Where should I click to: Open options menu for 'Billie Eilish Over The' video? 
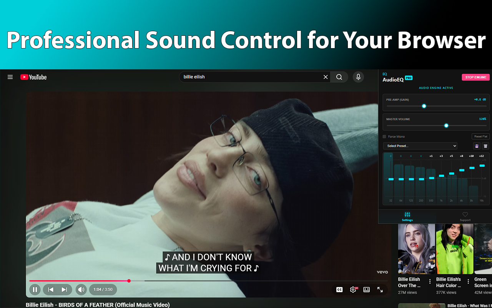[430, 282]
